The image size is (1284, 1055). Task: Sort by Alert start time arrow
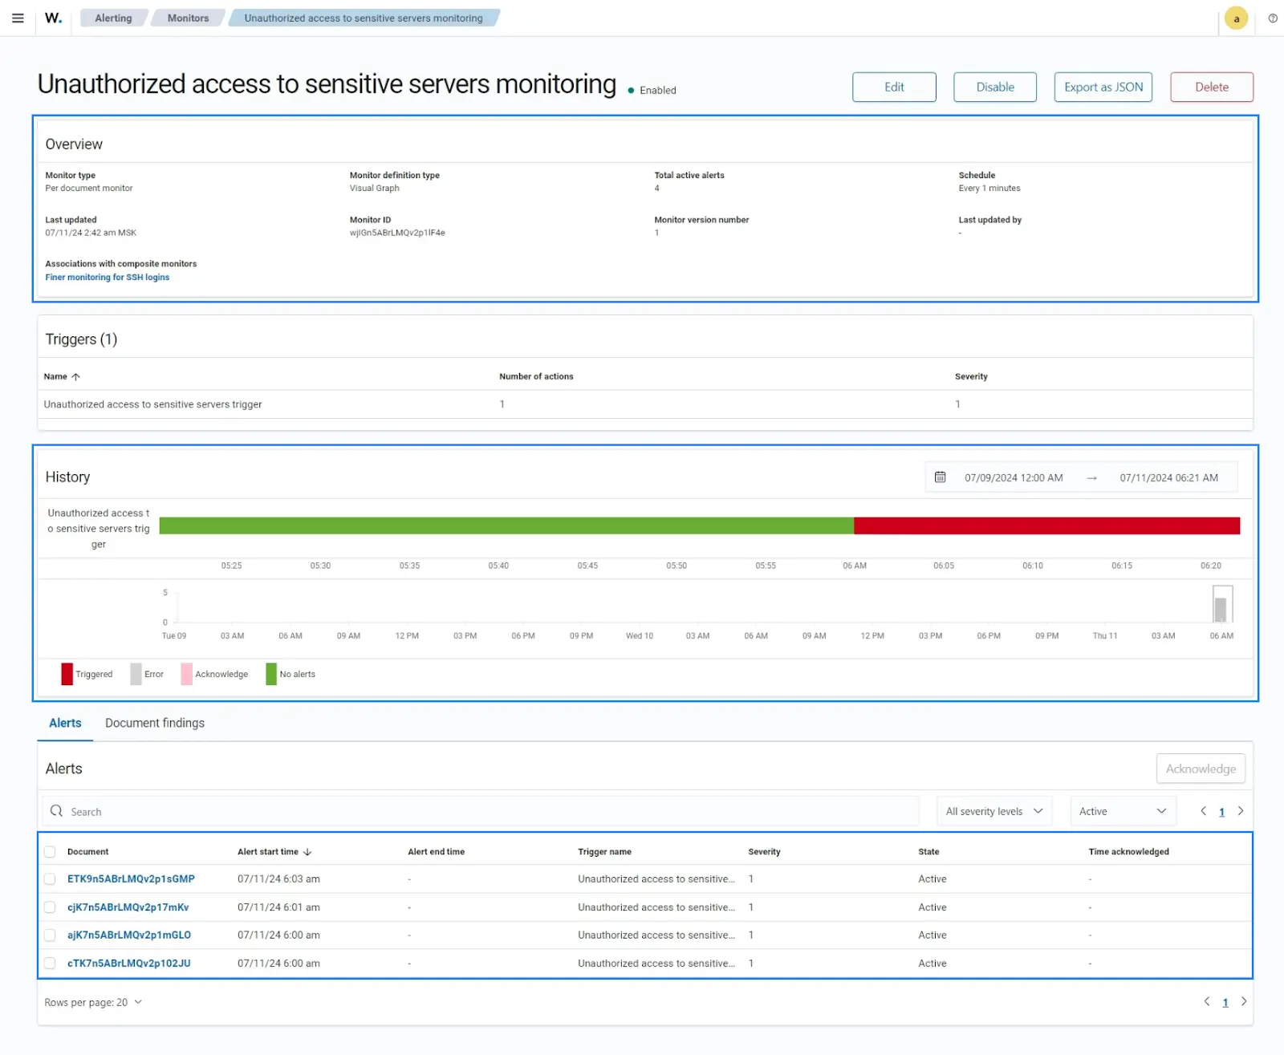pos(307,852)
